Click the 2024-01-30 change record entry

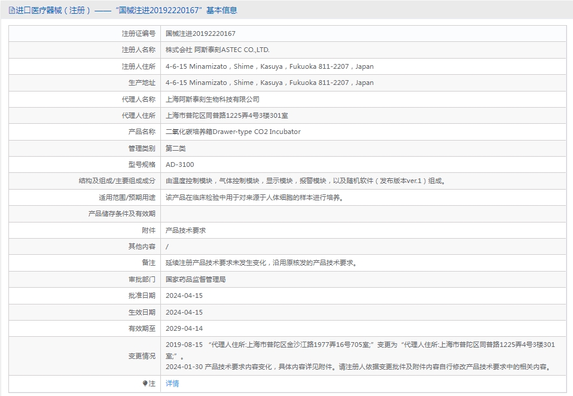(359, 367)
